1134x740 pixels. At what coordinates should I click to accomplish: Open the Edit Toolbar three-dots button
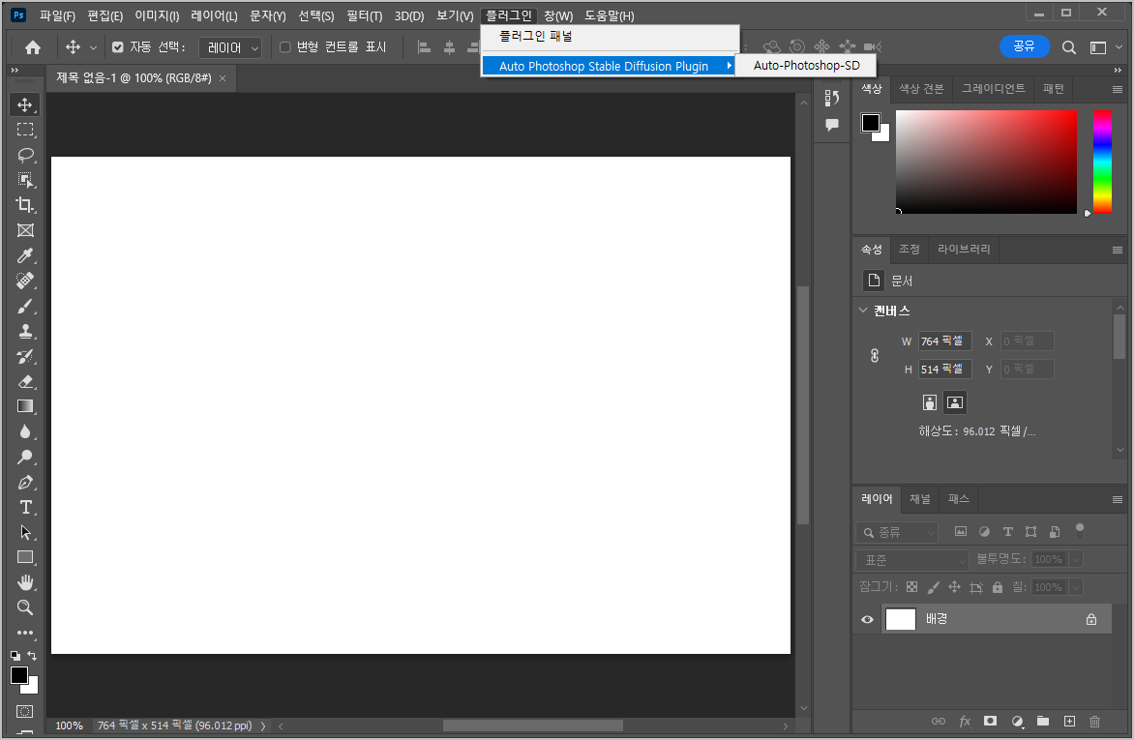(x=25, y=633)
